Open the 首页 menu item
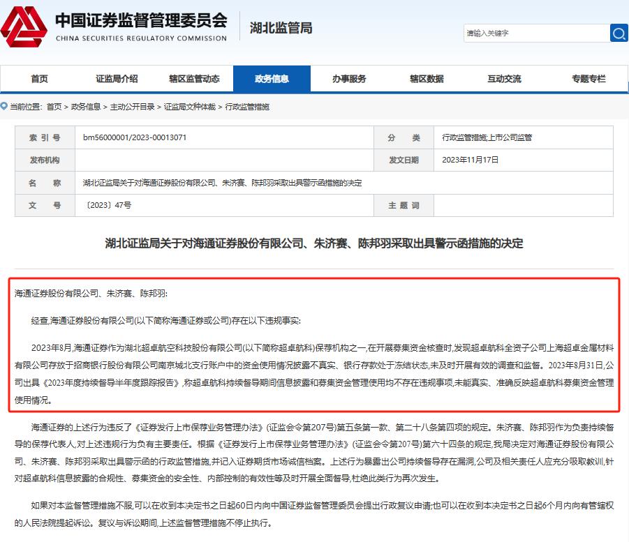This screenshot has height=542, width=629. (38, 79)
